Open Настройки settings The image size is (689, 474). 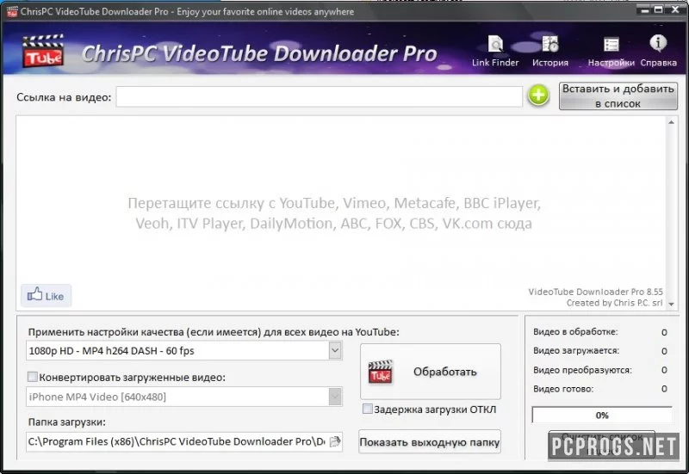tap(611, 51)
